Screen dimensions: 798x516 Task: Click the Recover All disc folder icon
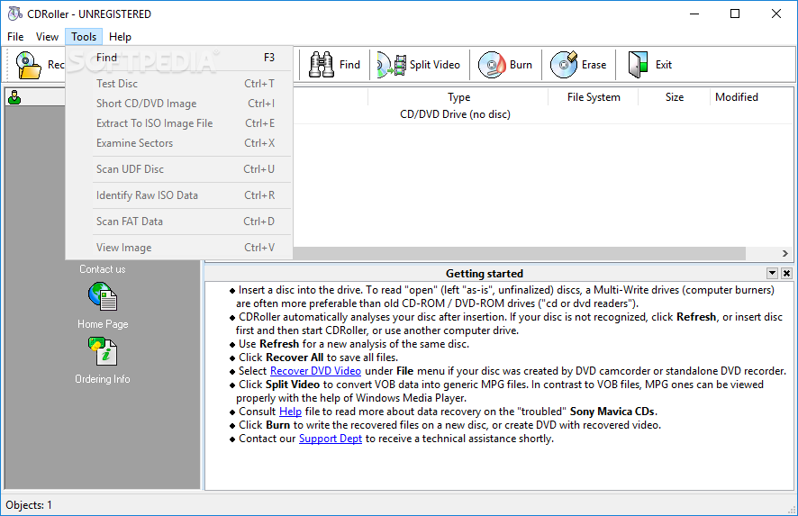click(x=29, y=65)
